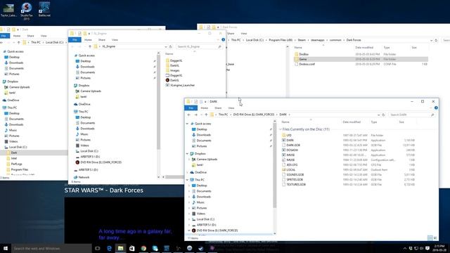Open Chrome from the taskbar
450x253 pixels.
point(143,248)
